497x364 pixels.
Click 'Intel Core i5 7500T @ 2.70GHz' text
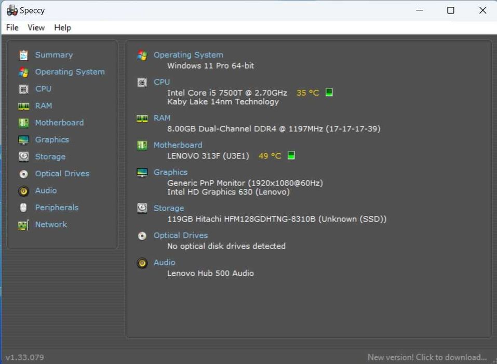click(227, 93)
